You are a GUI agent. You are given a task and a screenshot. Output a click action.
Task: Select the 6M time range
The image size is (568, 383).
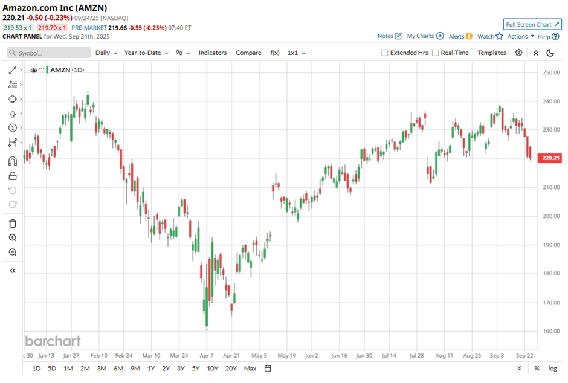click(118, 368)
